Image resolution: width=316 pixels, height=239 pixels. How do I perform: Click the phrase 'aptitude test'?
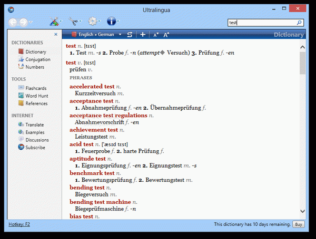87,159
